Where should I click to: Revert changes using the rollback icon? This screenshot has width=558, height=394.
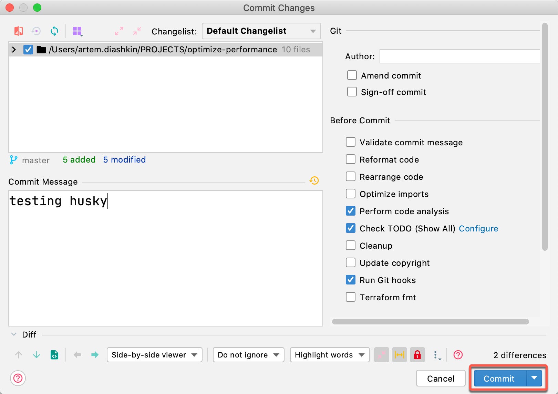click(x=36, y=31)
